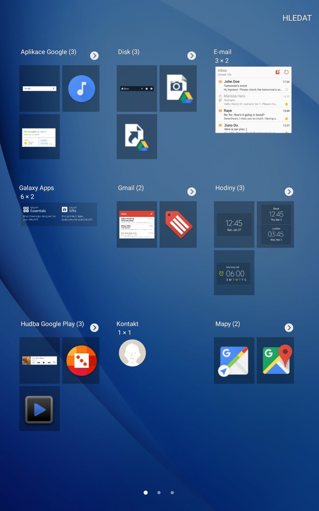Expand the Disk widget list
The width and height of the screenshot is (319, 511).
point(191,56)
